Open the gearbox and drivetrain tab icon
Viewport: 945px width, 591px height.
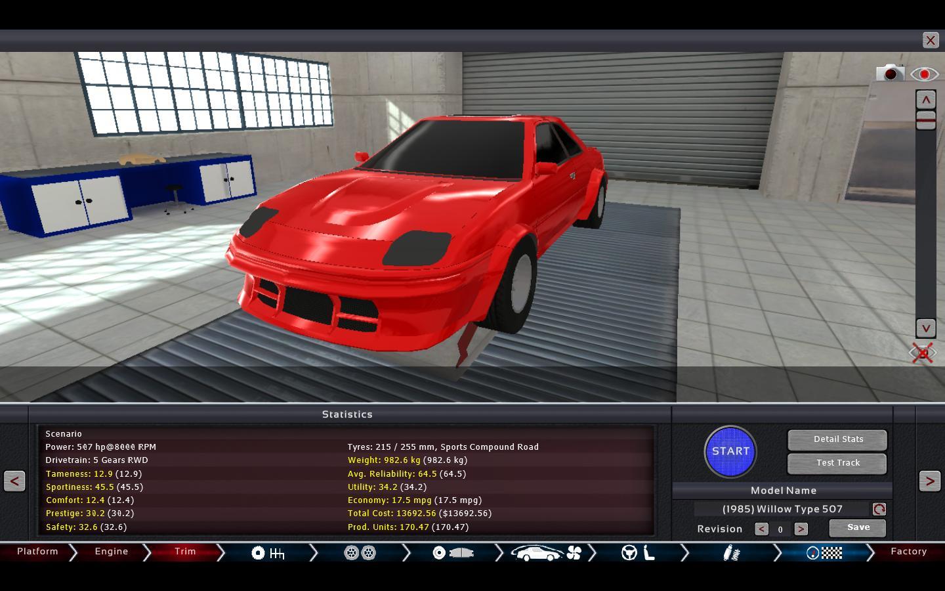pyautogui.click(x=268, y=553)
